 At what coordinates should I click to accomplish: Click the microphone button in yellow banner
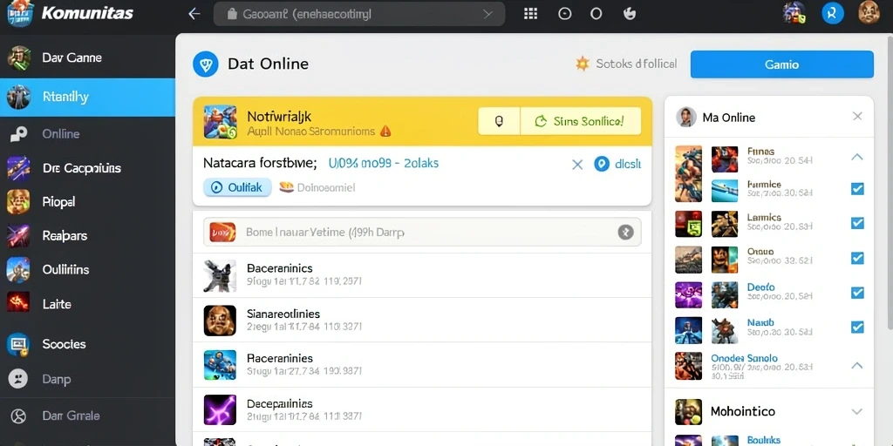(499, 121)
